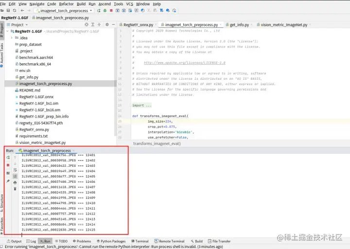
Task: Click the Forward navigation arrow
Action: [29, 11]
